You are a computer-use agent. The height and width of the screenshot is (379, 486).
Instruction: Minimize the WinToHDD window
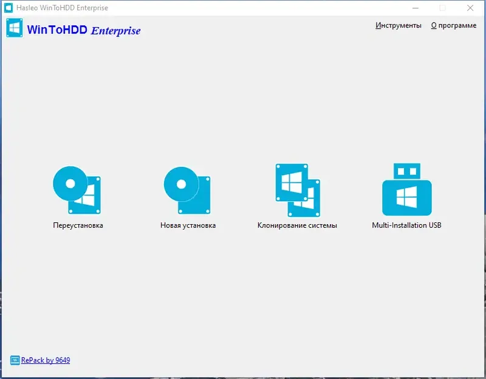coord(416,8)
